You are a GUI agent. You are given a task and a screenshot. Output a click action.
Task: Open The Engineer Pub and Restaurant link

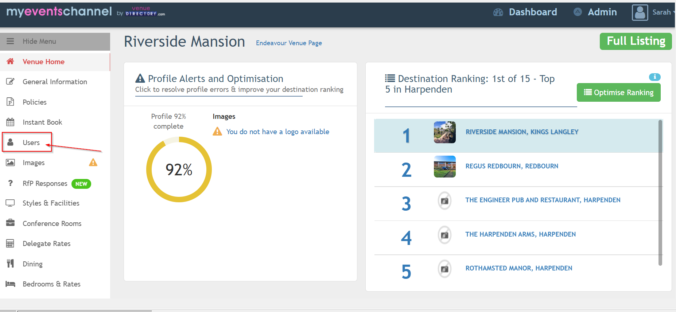(543, 200)
